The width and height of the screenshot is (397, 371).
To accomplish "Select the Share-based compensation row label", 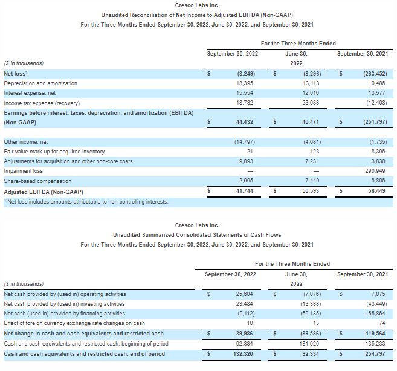I will tap(37, 181).
